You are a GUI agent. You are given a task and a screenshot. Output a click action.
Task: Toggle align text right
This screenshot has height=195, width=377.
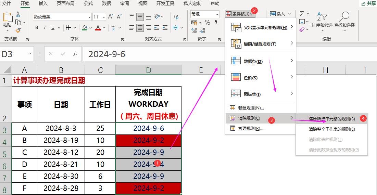(148, 28)
